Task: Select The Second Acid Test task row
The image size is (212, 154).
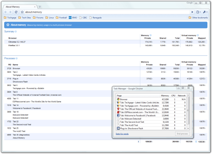Action: click(x=151, y=122)
